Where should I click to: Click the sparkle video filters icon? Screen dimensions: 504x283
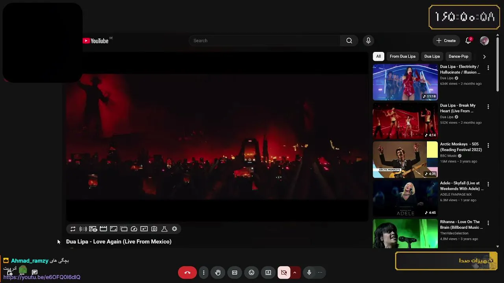(144, 229)
